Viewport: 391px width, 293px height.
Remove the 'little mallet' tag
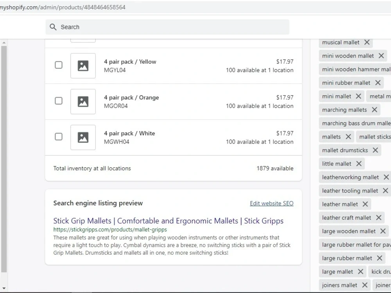click(x=359, y=164)
